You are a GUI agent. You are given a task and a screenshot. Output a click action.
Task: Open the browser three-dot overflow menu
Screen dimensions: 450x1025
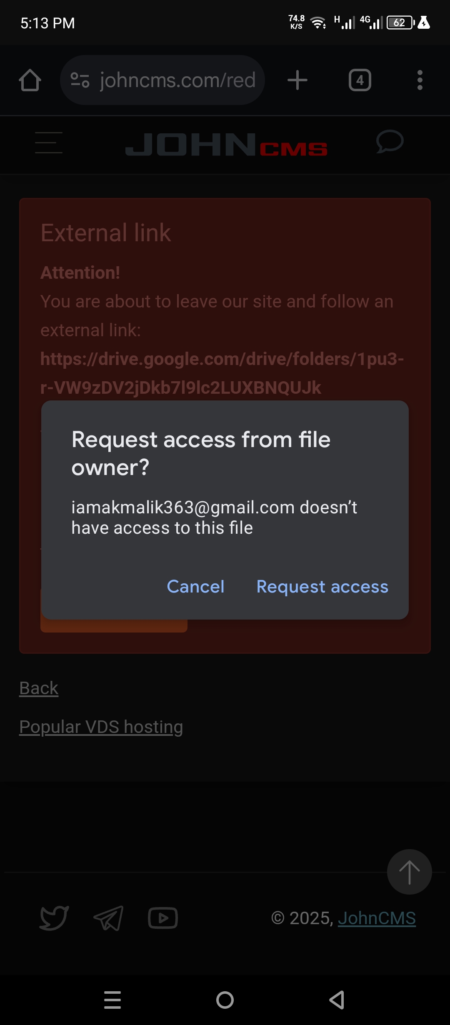pos(420,80)
